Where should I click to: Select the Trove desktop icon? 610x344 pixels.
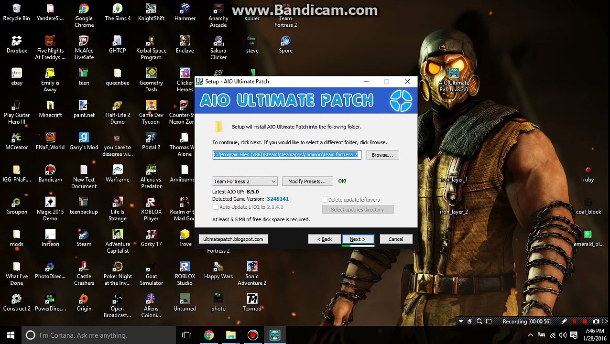(185, 238)
